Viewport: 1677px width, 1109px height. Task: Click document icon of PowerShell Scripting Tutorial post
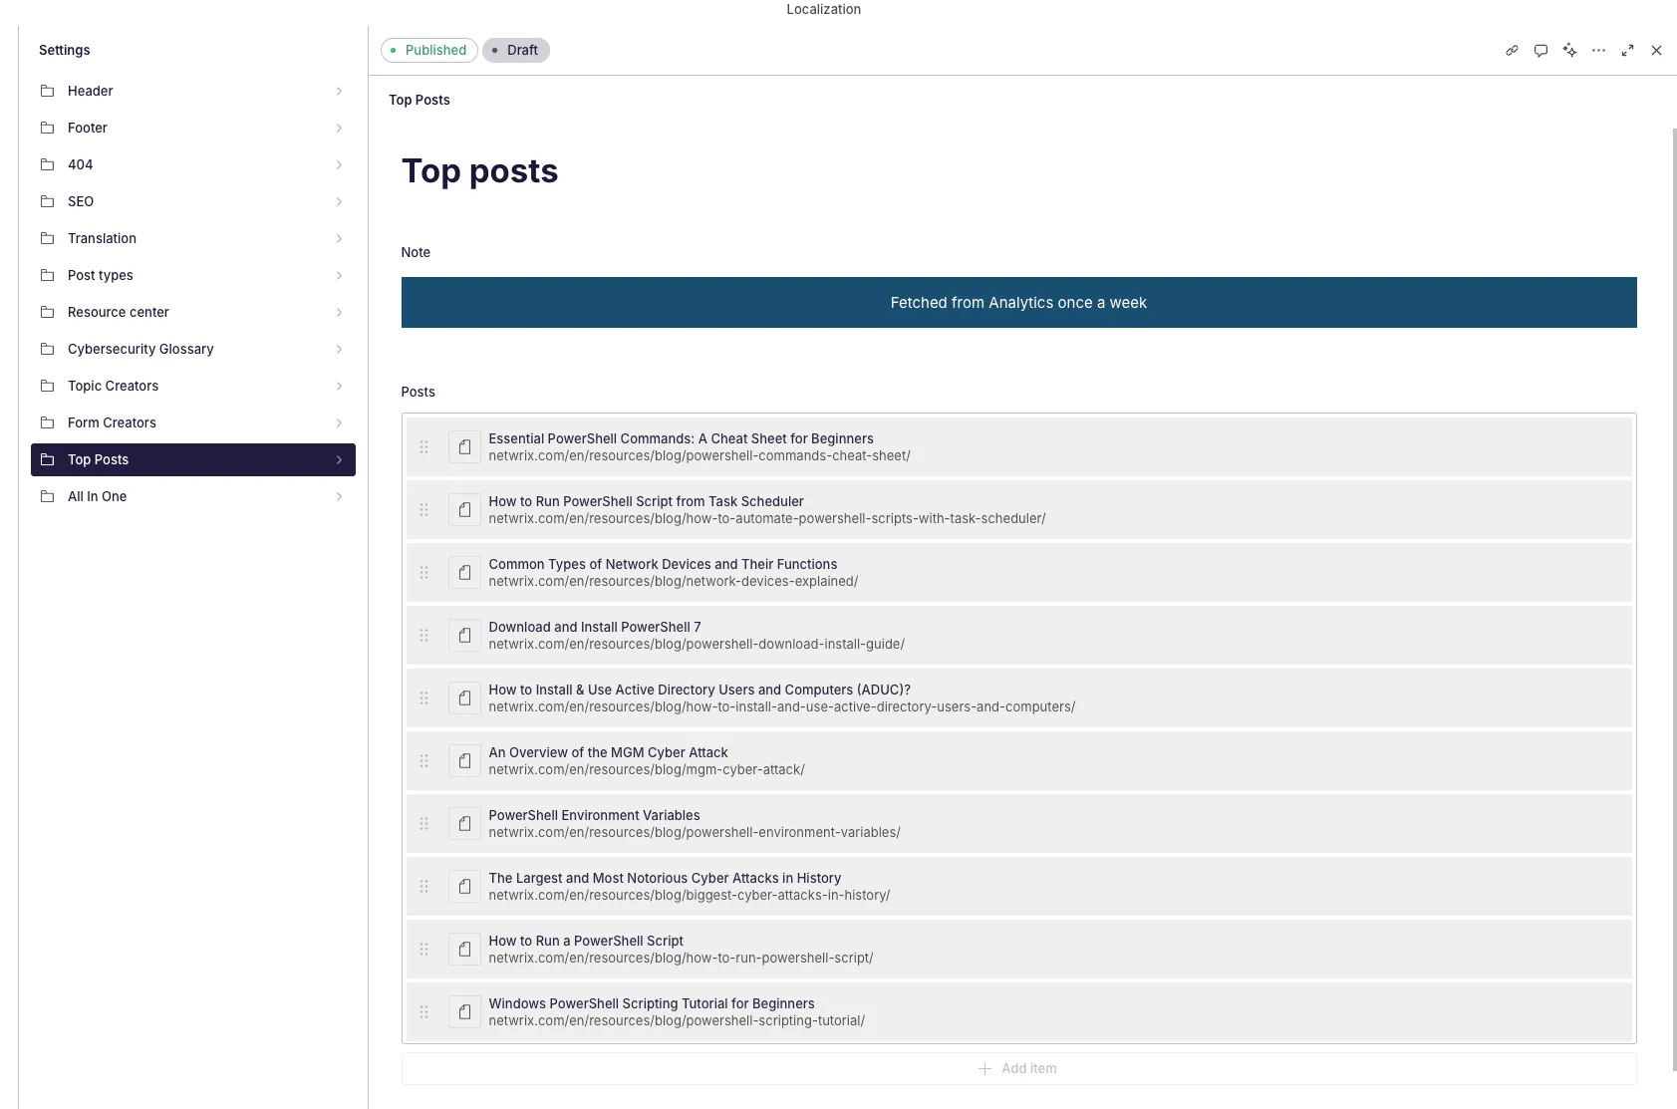tap(464, 1012)
